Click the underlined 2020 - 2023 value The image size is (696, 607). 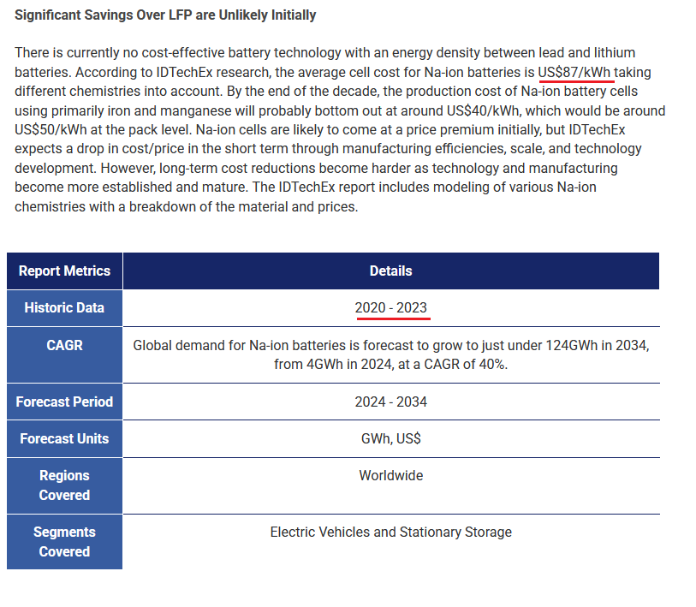click(391, 307)
